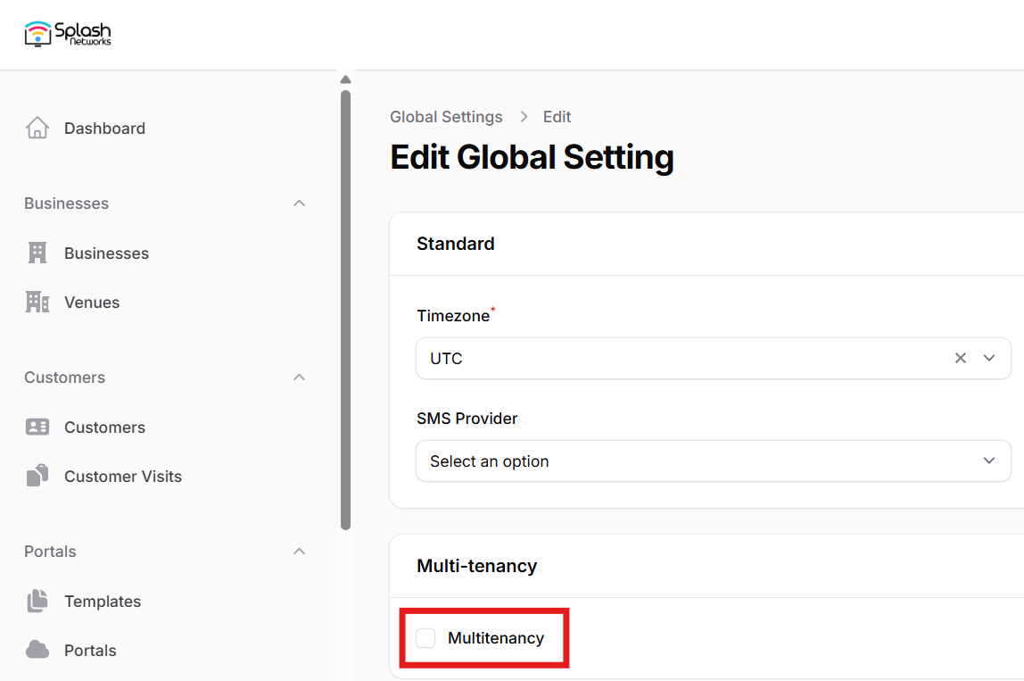Click the Edit breadcrumb link
This screenshot has height=681, width=1024.
click(557, 117)
